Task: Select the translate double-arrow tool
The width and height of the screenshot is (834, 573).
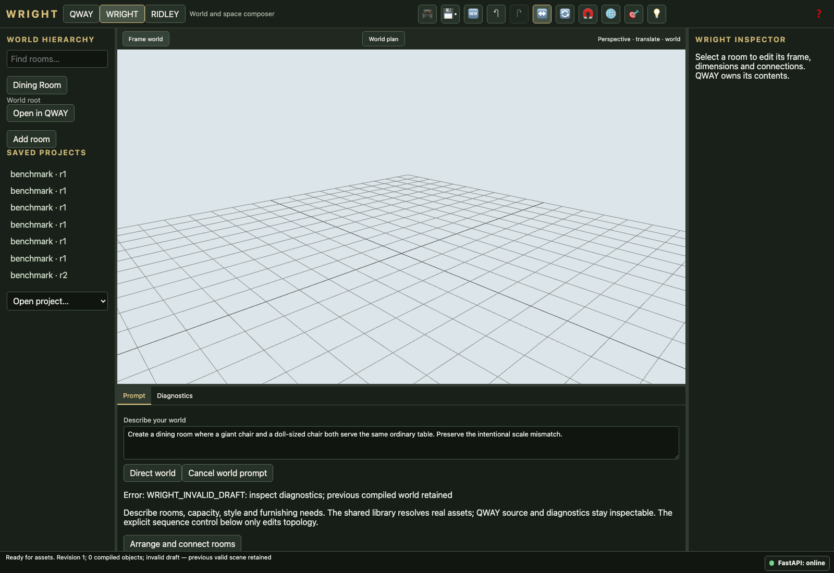Action: [x=542, y=14]
